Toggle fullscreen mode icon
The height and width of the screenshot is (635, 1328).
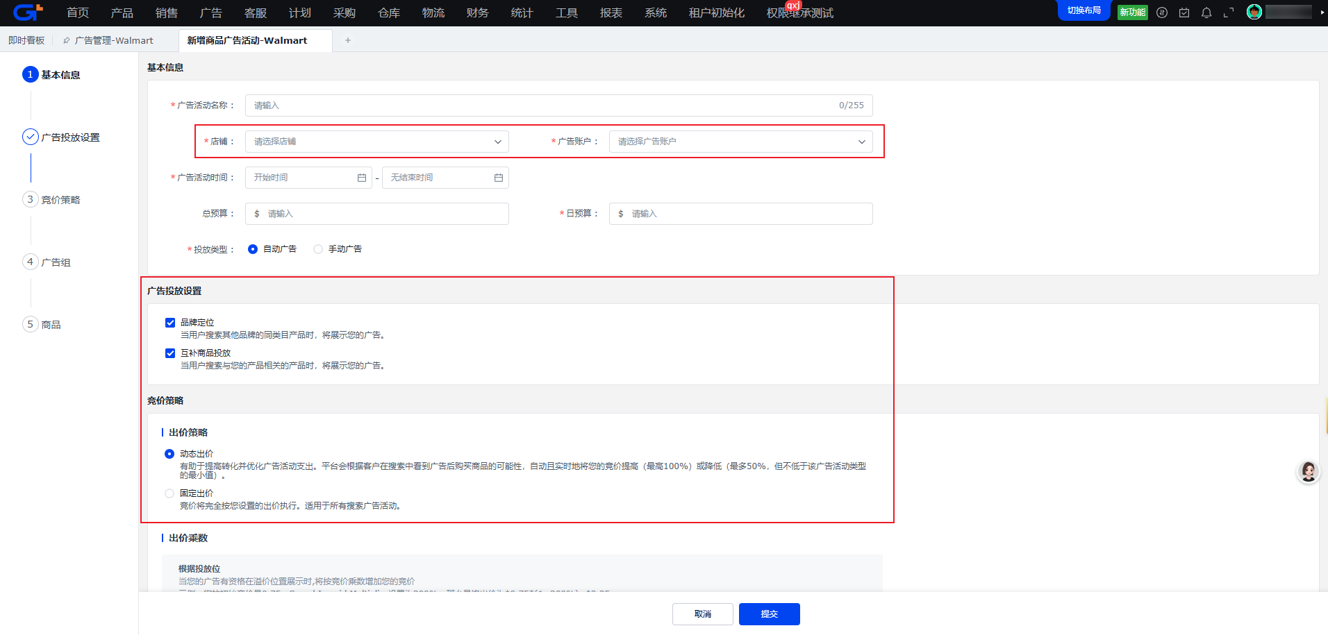click(x=1229, y=12)
